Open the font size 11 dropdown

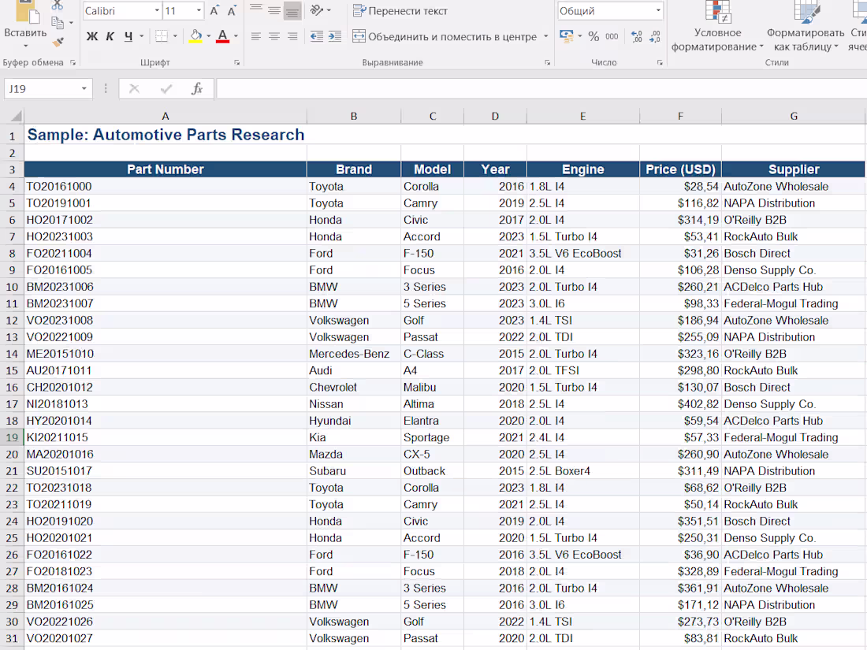[199, 10]
